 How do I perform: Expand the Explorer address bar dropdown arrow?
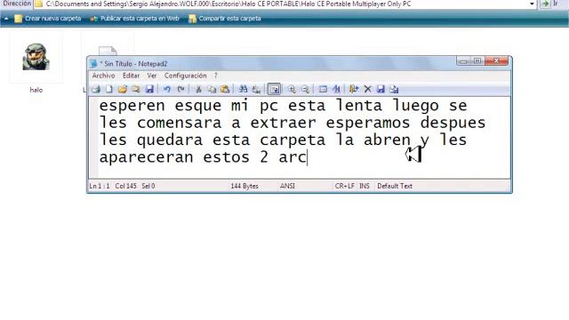tap(532, 4)
